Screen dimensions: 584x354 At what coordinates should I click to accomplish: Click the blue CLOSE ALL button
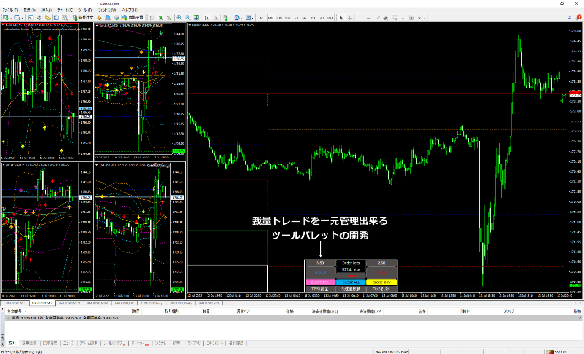click(350, 282)
